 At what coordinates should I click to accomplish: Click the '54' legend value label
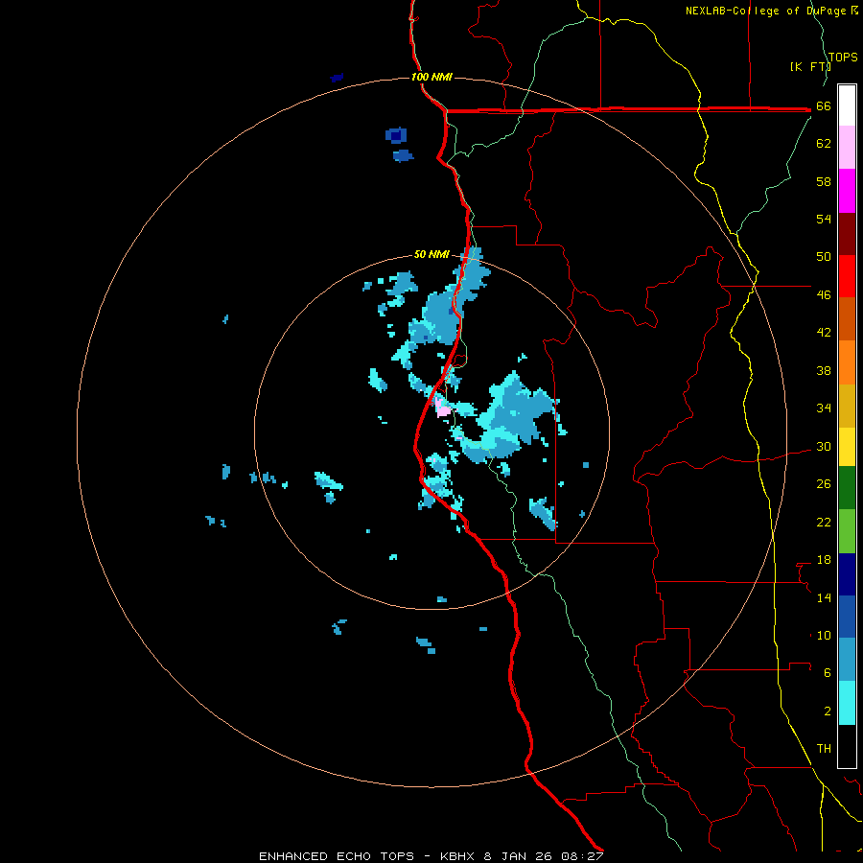[824, 219]
